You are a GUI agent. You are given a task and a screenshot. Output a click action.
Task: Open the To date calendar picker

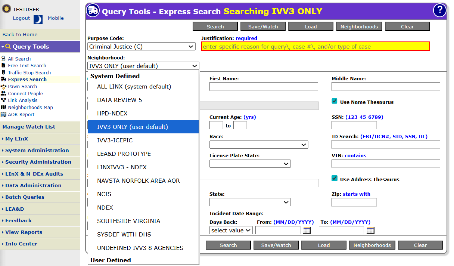click(x=370, y=231)
